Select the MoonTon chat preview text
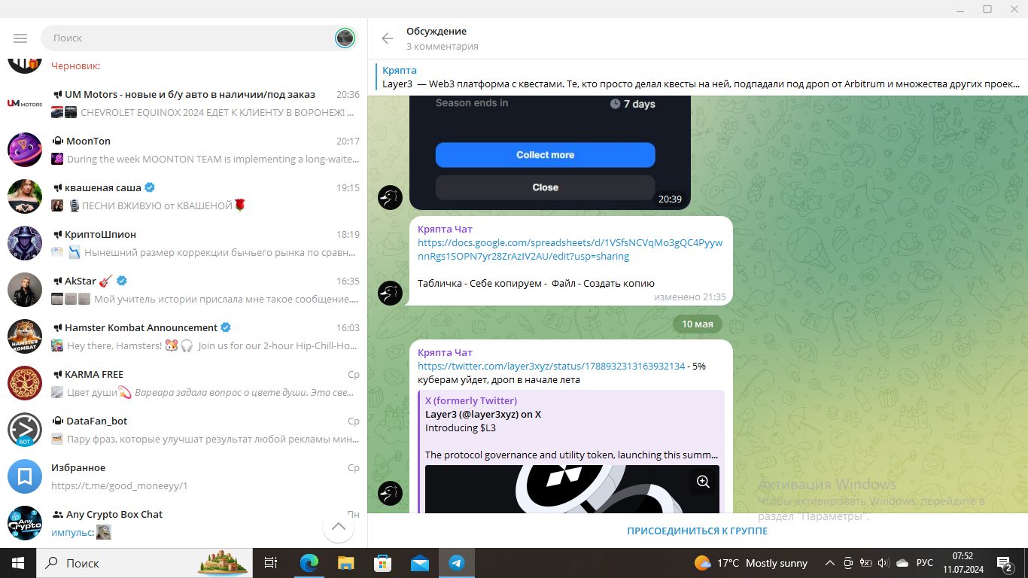This screenshot has height=578, width=1028. tap(213, 160)
